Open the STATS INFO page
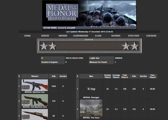Screen dimensions: 168x120 pos(134,36)
